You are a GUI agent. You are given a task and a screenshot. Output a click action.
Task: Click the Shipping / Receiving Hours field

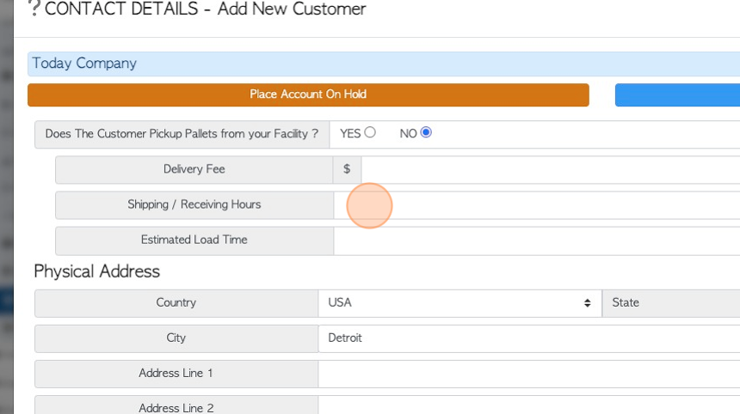coord(537,205)
